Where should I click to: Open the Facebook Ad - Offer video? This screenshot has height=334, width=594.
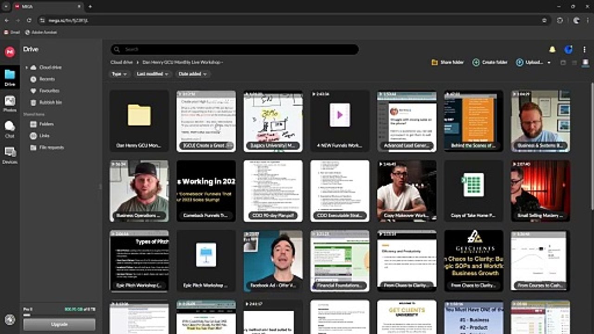pyautogui.click(x=273, y=261)
